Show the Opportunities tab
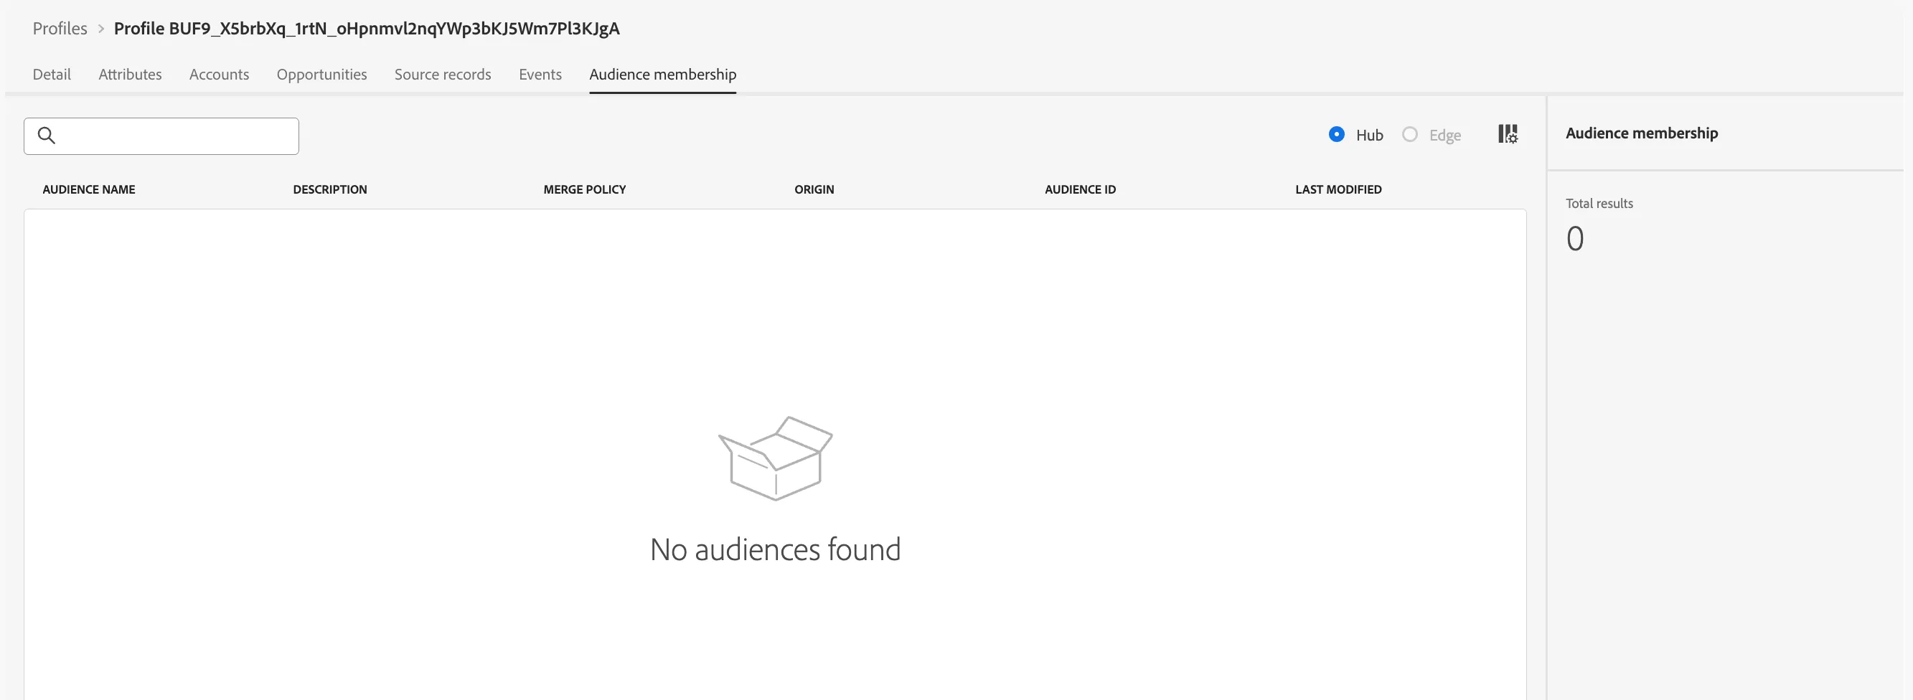The height and width of the screenshot is (700, 1913). [x=321, y=74]
